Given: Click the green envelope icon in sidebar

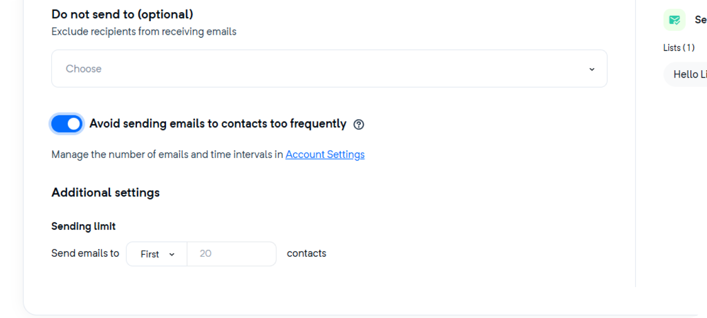Looking at the screenshot, I should pyautogui.click(x=675, y=20).
